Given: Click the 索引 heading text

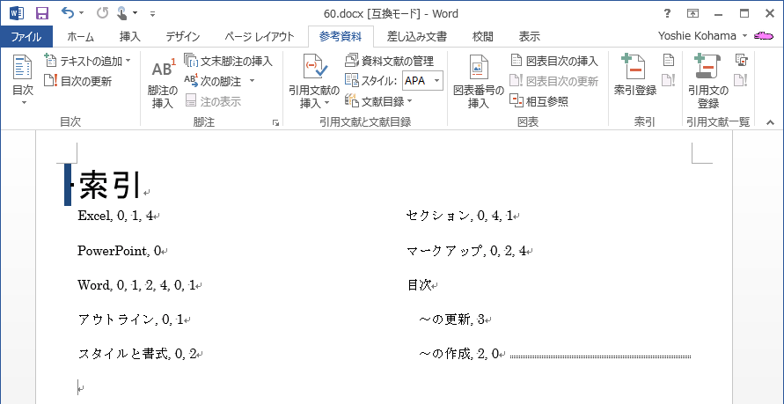Looking at the screenshot, I should pos(109,183).
